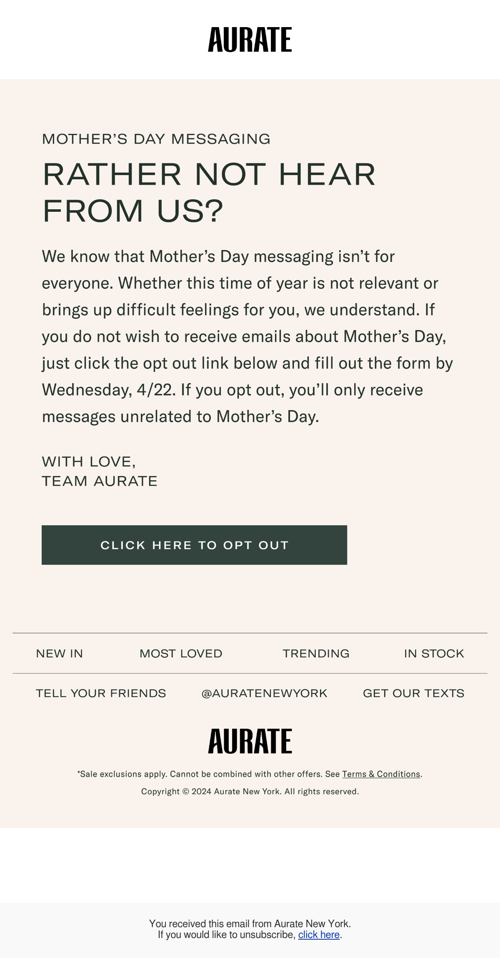Open the Get Our Texts link
The width and height of the screenshot is (500, 958).
point(413,693)
